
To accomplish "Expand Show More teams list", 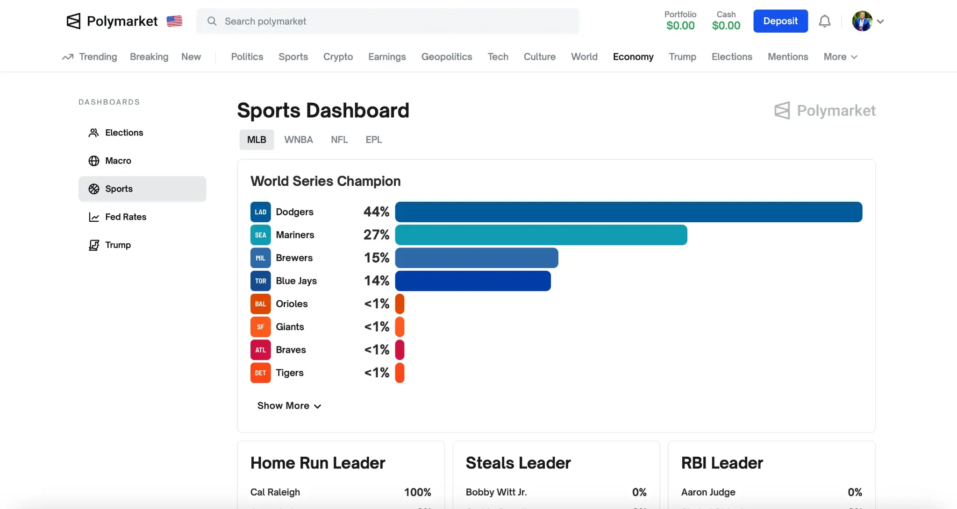I will (x=289, y=406).
